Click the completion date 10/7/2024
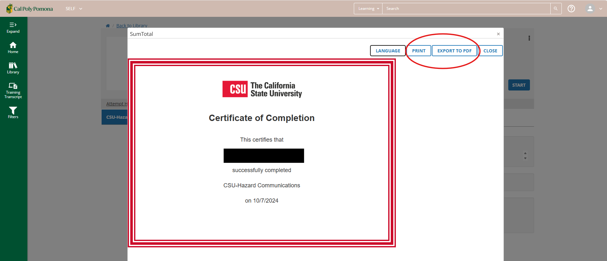The width and height of the screenshot is (607, 261). click(x=266, y=201)
